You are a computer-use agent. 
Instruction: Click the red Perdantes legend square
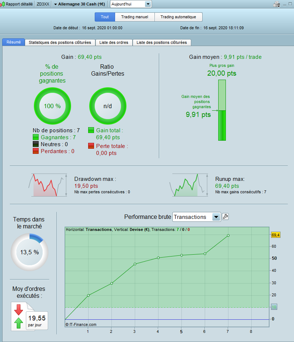click(36, 151)
